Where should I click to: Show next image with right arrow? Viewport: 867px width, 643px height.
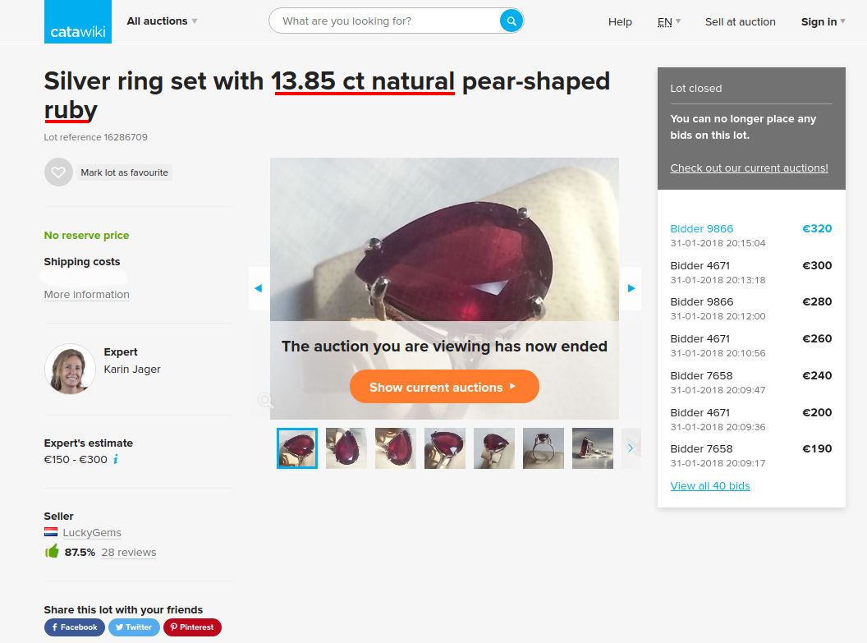point(631,288)
